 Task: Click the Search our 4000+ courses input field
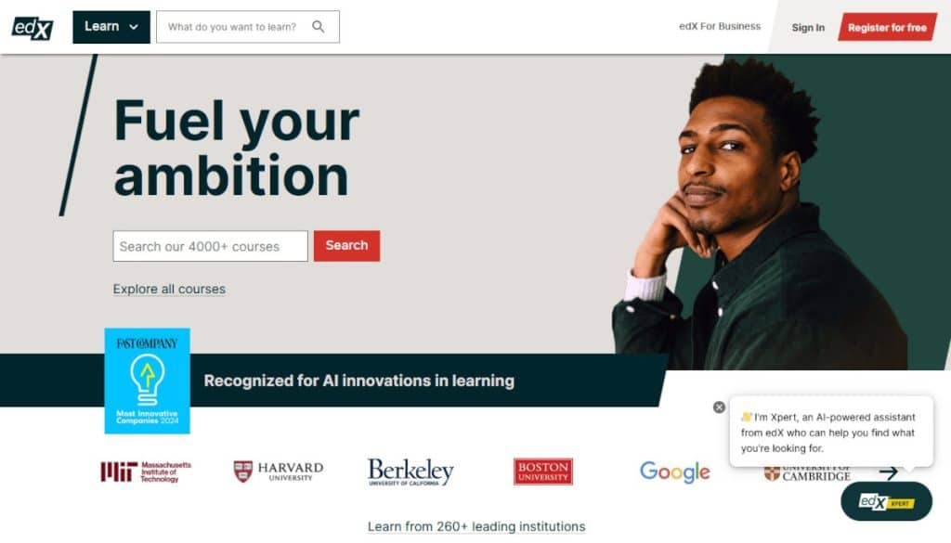pyautogui.click(x=210, y=245)
